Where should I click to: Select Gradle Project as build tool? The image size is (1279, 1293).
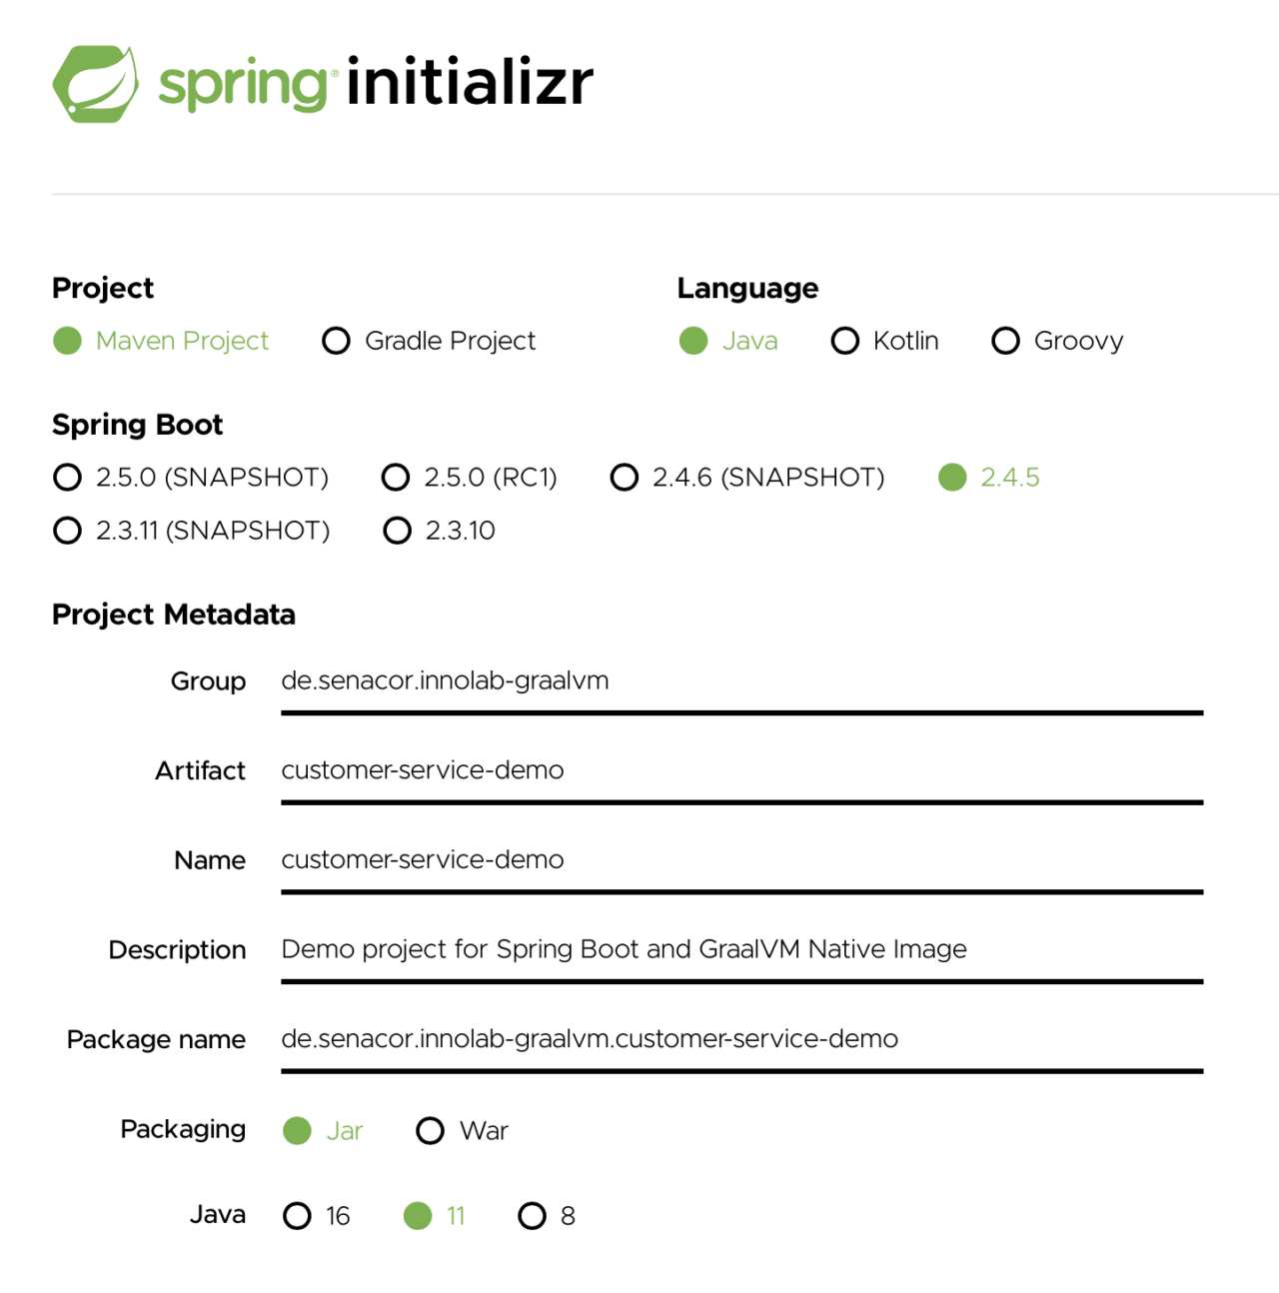(336, 341)
